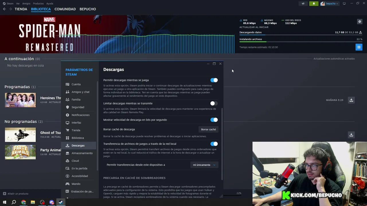Download Heroines scheduled update now

351,100
